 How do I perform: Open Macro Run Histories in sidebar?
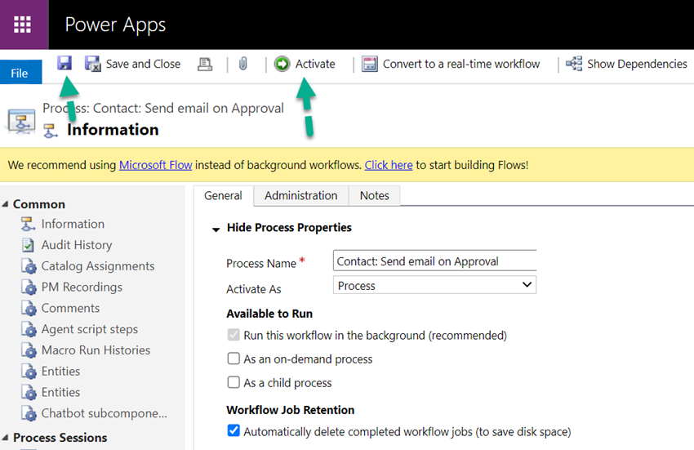pos(96,350)
